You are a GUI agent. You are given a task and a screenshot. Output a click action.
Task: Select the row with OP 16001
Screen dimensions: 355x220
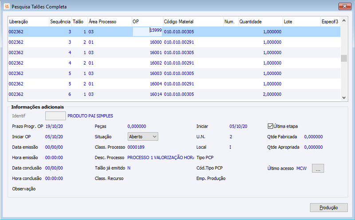tap(174, 53)
